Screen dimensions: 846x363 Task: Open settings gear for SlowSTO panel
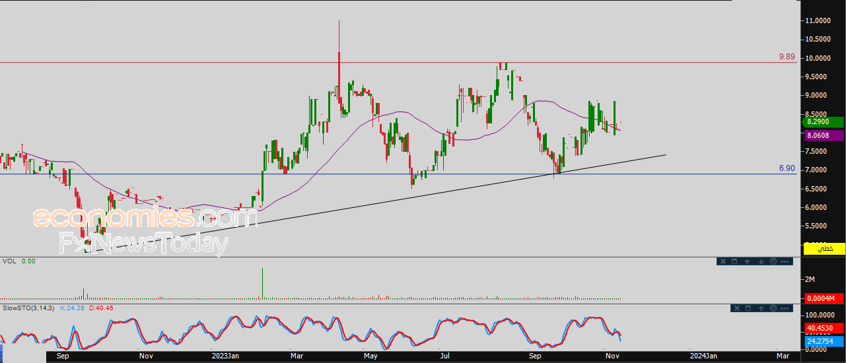(x=773, y=308)
